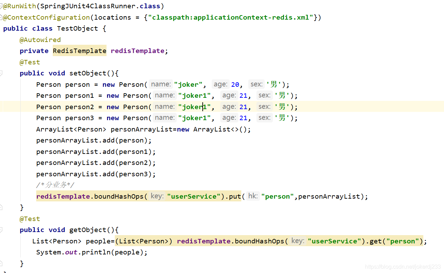Select SpringJUnit4ClassRunner in the RunWith annotation
This screenshot has height=273, width=444.
[88, 6]
